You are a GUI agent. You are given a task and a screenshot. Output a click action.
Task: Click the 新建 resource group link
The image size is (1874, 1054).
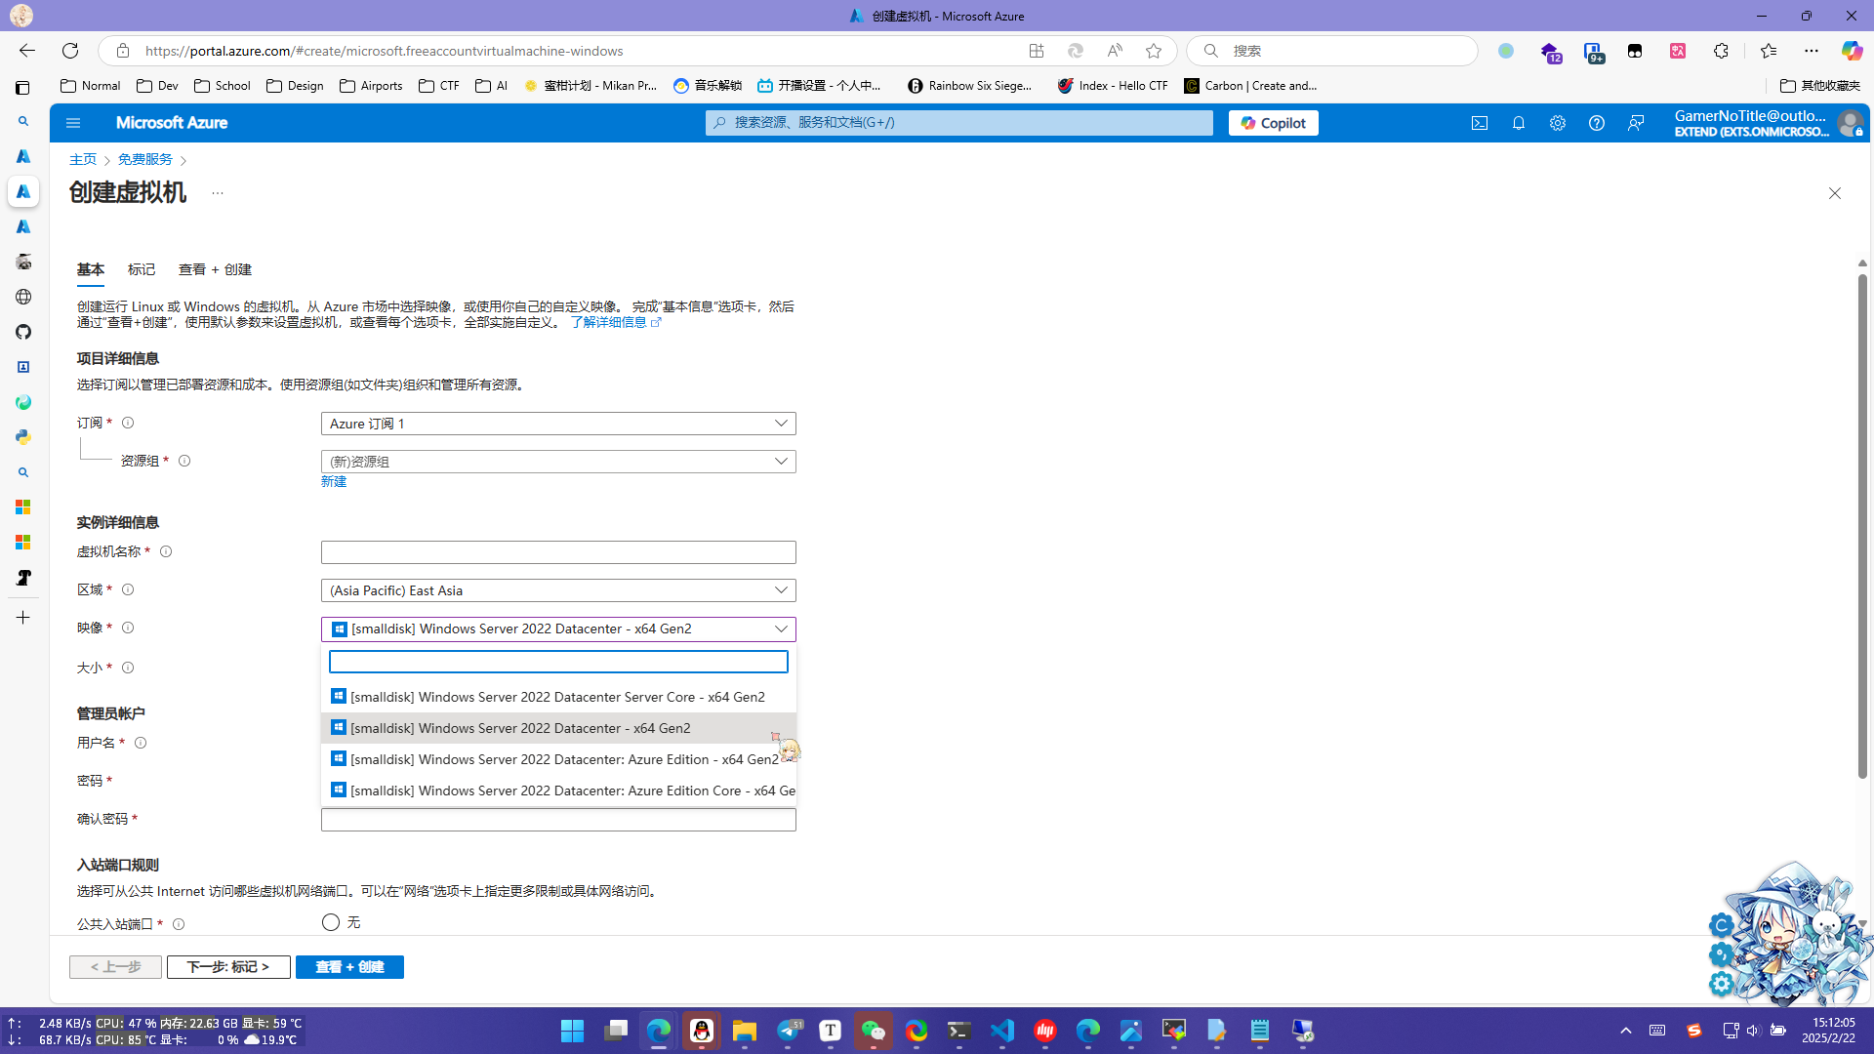pyautogui.click(x=334, y=481)
